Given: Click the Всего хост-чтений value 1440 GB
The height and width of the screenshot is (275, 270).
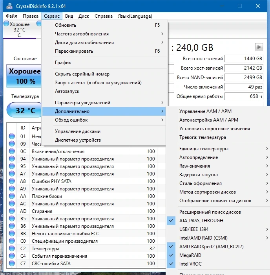Looking at the screenshot, I should pyautogui.click(x=244, y=58).
